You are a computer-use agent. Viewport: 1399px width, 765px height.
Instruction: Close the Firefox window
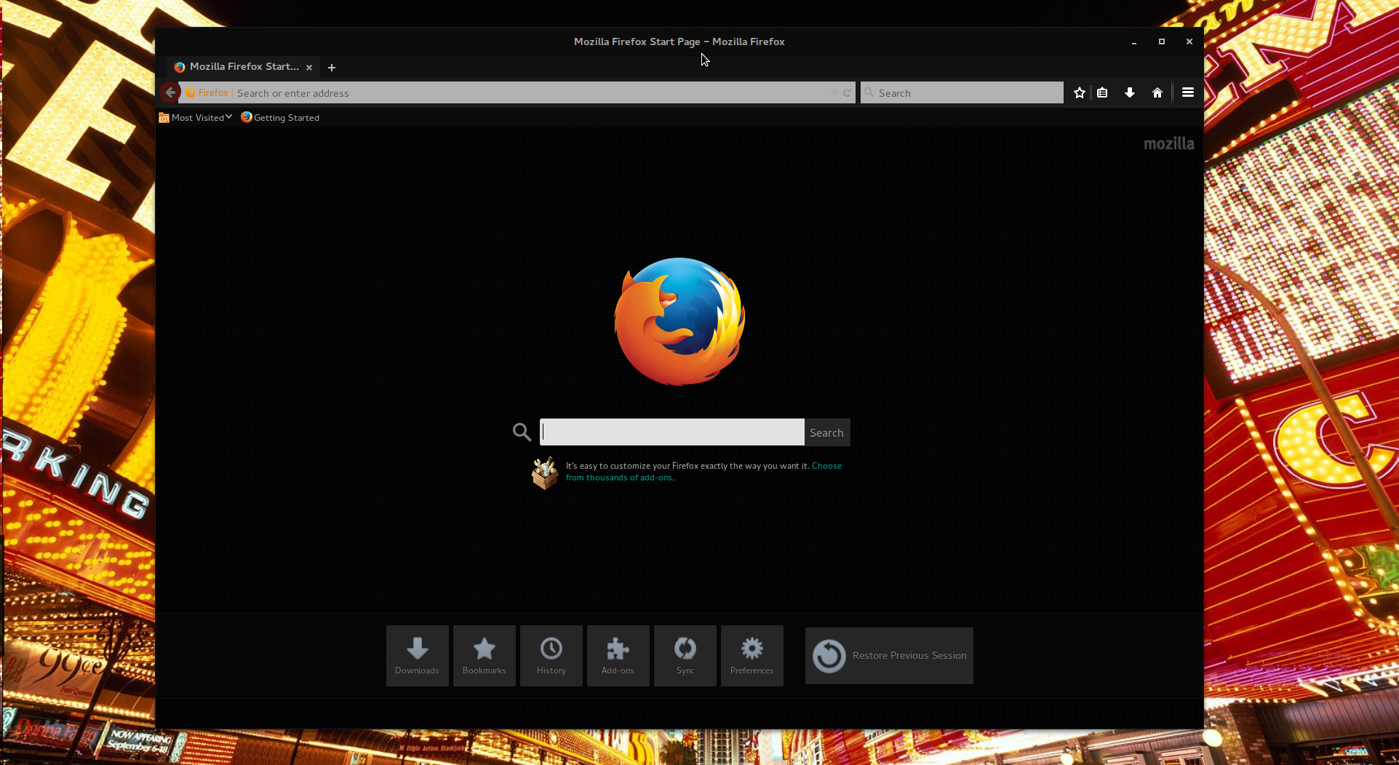coord(1189,41)
